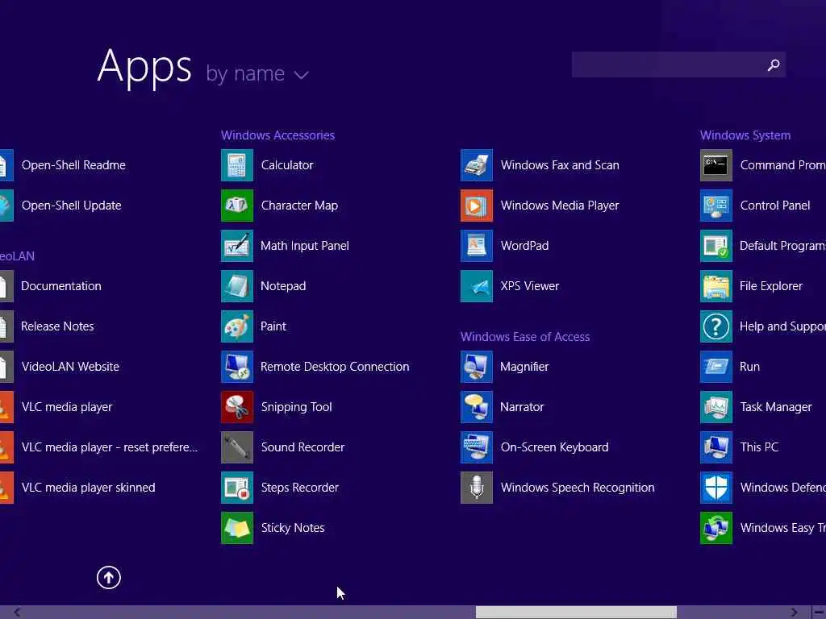Click the Windows Ease of Access header
This screenshot has width=826, height=619.
[525, 337]
